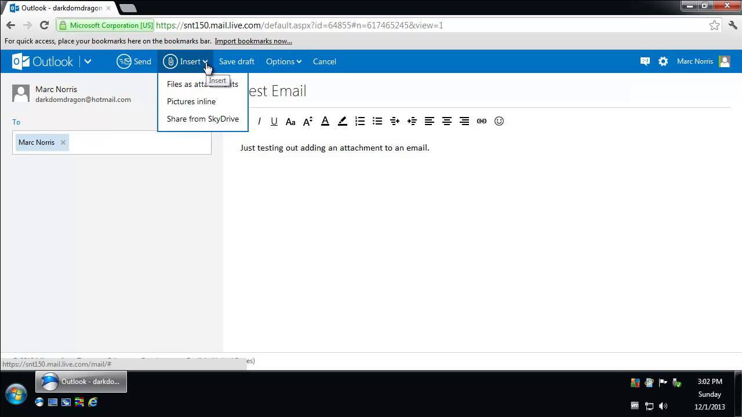Expand the app switcher arrow beside Outlook
Viewport: 742px width, 417px height.
tap(88, 61)
